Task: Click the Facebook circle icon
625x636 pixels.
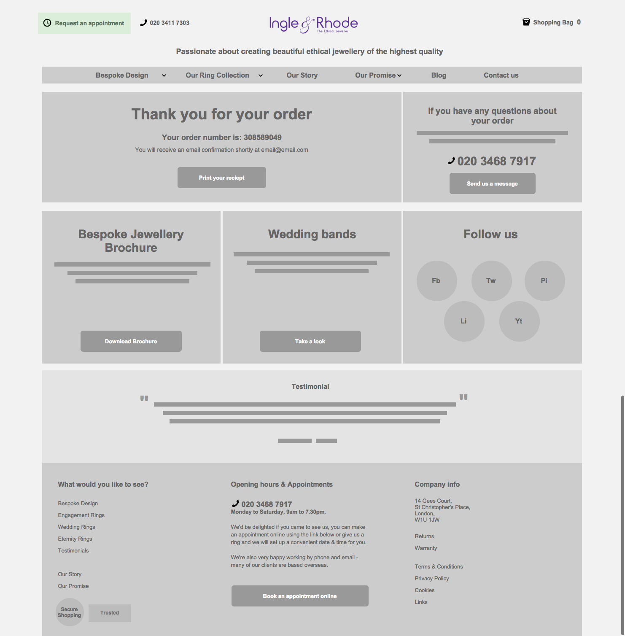Action: tap(436, 281)
